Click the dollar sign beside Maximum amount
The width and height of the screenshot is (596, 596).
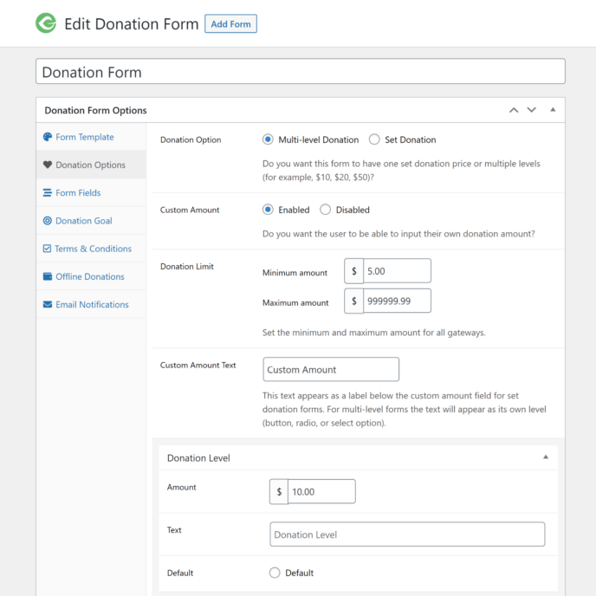click(x=353, y=301)
